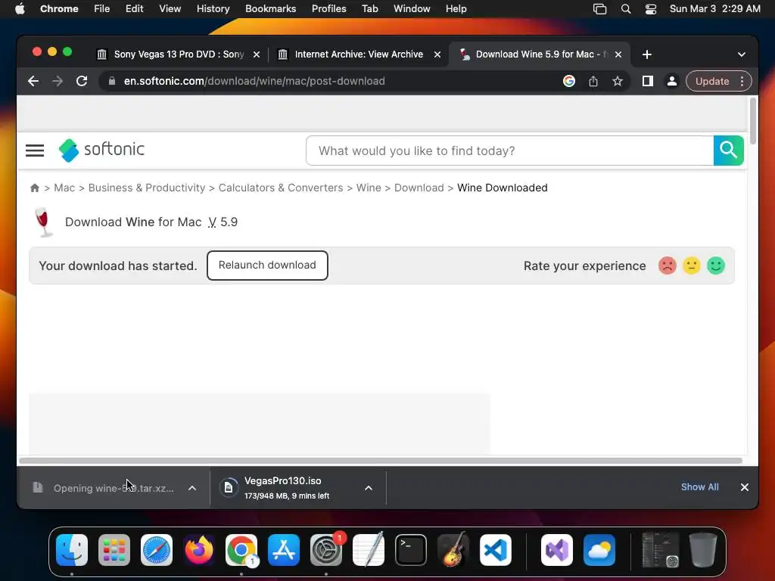Close the Download Wine tab
775x581 pixels.
[618, 54]
